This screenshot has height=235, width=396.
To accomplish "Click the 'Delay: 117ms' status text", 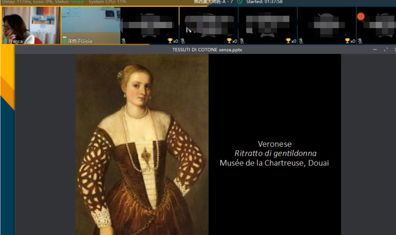I will click(16, 2).
